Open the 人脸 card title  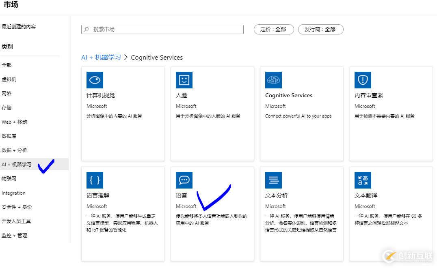coord(182,95)
